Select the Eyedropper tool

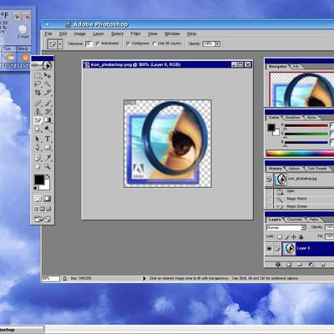(48, 158)
